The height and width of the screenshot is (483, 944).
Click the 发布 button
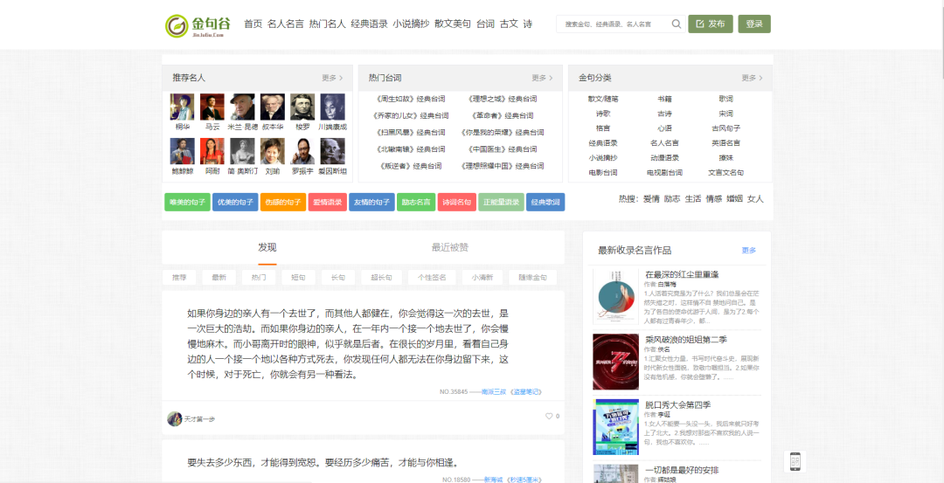coord(711,24)
